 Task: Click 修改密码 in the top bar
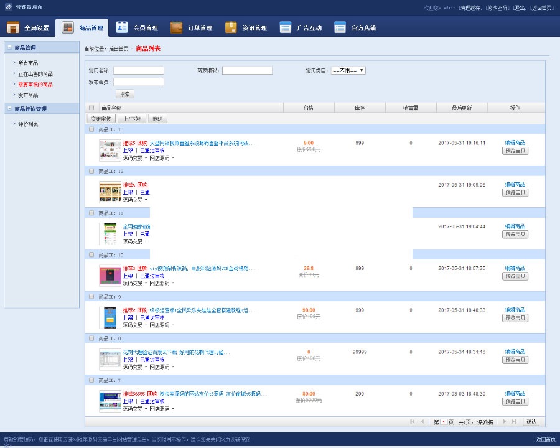point(497,8)
